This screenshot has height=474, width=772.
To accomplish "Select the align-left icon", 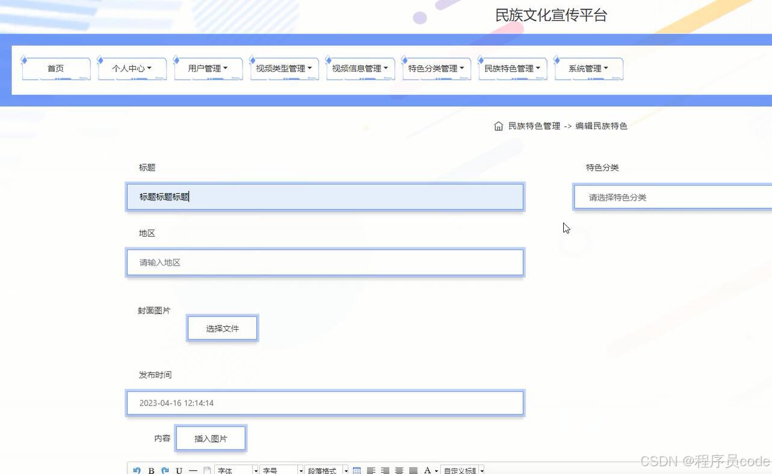I will [x=371, y=470].
